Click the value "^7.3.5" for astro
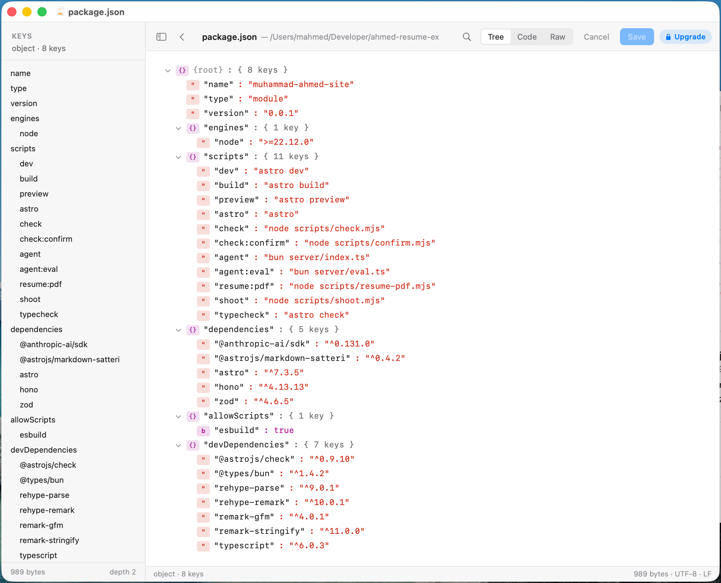Viewport: 721px width, 583px height. [283, 372]
